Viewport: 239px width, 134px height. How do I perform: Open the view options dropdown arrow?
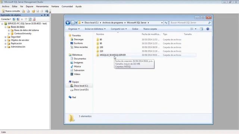click(196, 29)
